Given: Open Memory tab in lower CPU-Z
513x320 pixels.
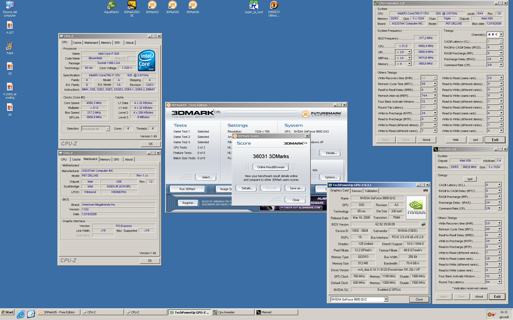Looking at the screenshot, I should click(x=105, y=159).
